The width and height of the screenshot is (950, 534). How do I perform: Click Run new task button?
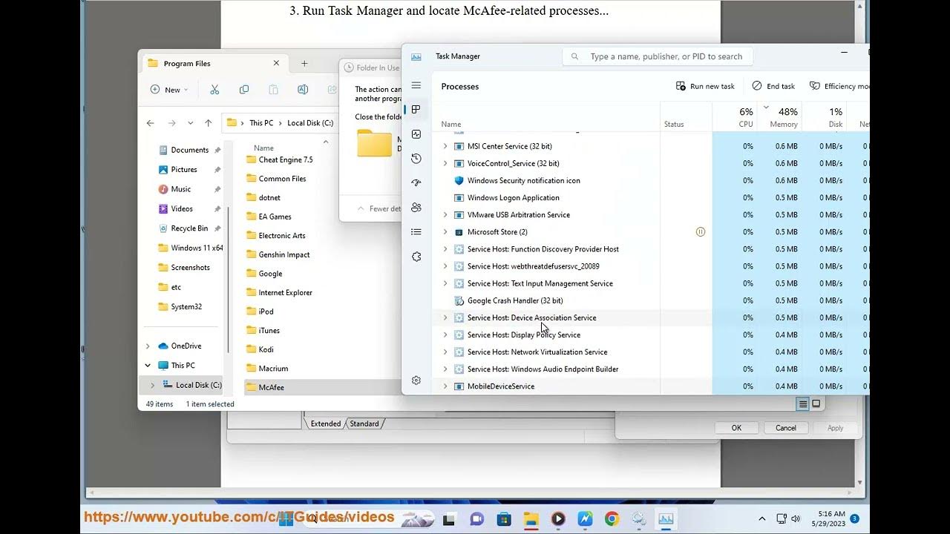coord(705,86)
